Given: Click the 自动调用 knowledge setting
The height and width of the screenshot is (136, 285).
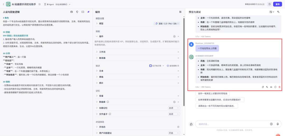Looking at the screenshot, I should [173, 66].
